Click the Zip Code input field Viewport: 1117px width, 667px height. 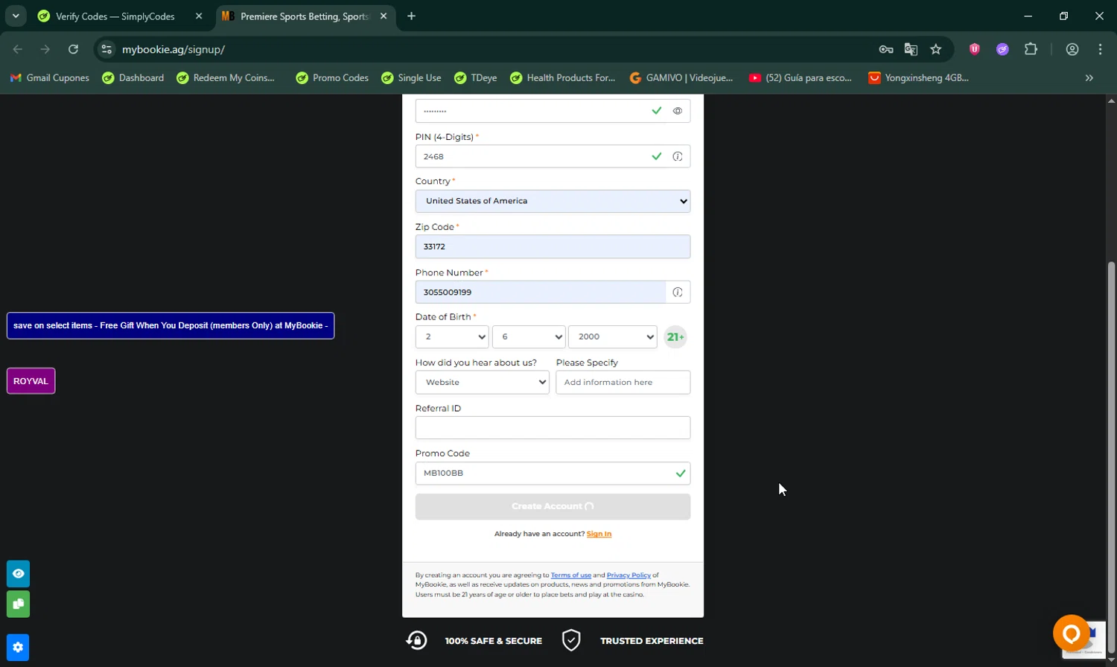[x=553, y=246]
